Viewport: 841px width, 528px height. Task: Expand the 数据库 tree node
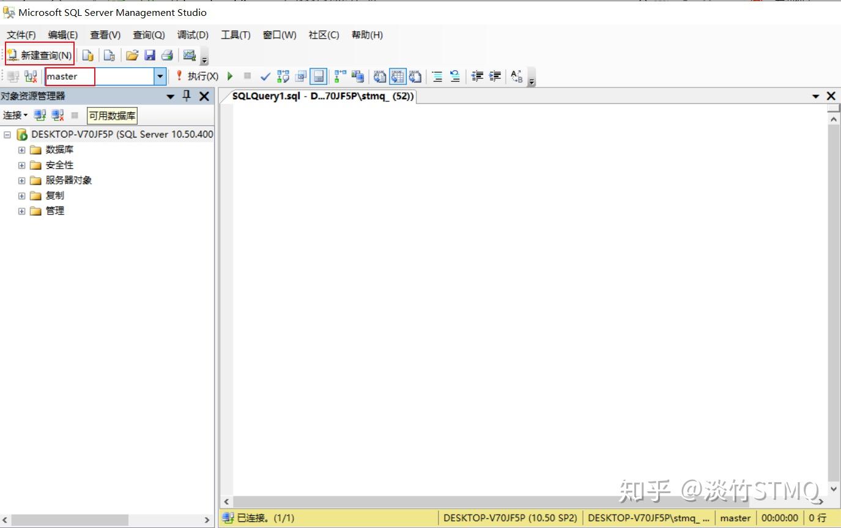21,149
